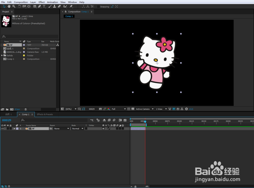Screen dimensions: 254x188
Task: Click the Comp 1 breadcrumb button in viewer
Action: point(69,16)
